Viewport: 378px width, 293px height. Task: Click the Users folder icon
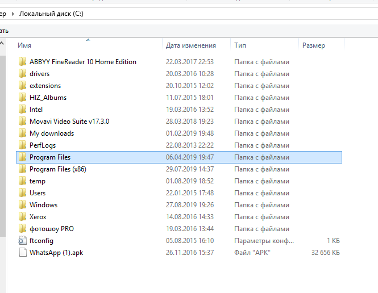click(22, 193)
